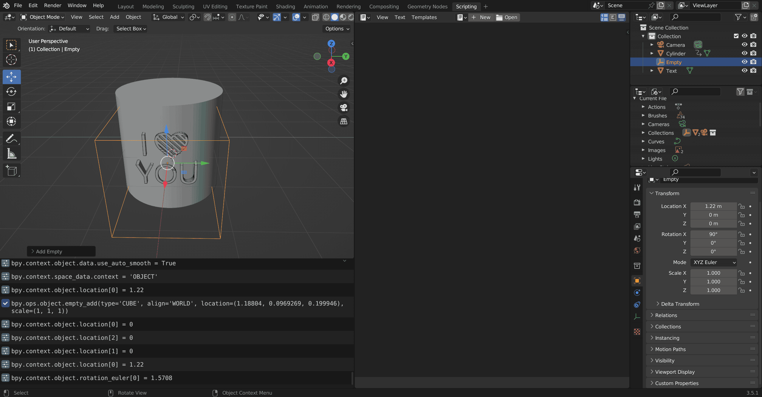Switch to the Modeling workspace tab
The width and height of the screenshot is (762, 397).
click(x=153, y=7)
